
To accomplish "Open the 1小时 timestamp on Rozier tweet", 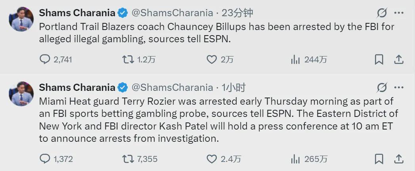I will click(x=234, y=87).
